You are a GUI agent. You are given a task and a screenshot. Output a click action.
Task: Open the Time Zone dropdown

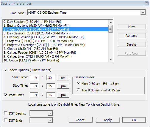point(143,12)
